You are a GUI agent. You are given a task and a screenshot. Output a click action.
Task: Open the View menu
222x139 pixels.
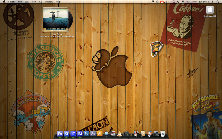pos(34,2)
